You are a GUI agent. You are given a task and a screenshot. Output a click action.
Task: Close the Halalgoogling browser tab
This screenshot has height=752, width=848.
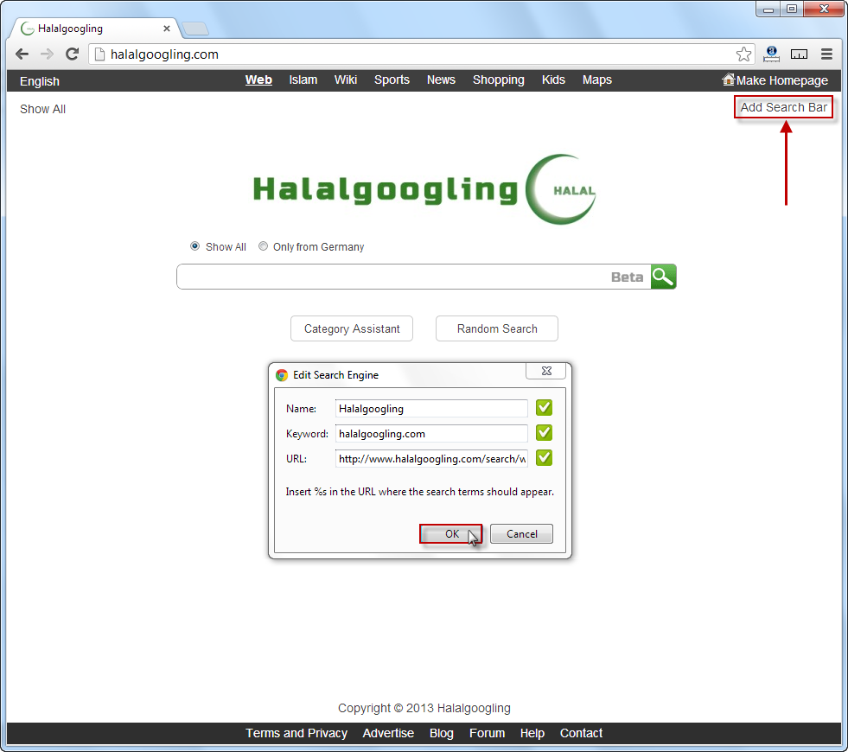tap(167, 29)
